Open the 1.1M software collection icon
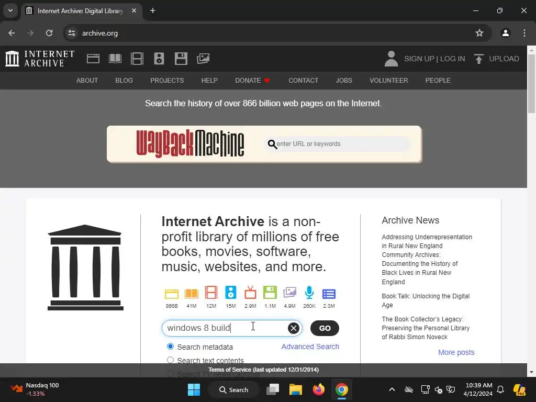 [270, 293]
